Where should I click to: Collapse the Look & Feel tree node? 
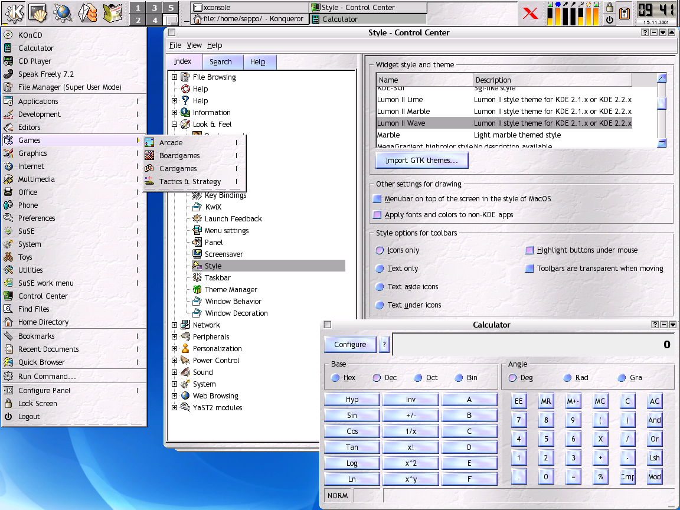174,125
